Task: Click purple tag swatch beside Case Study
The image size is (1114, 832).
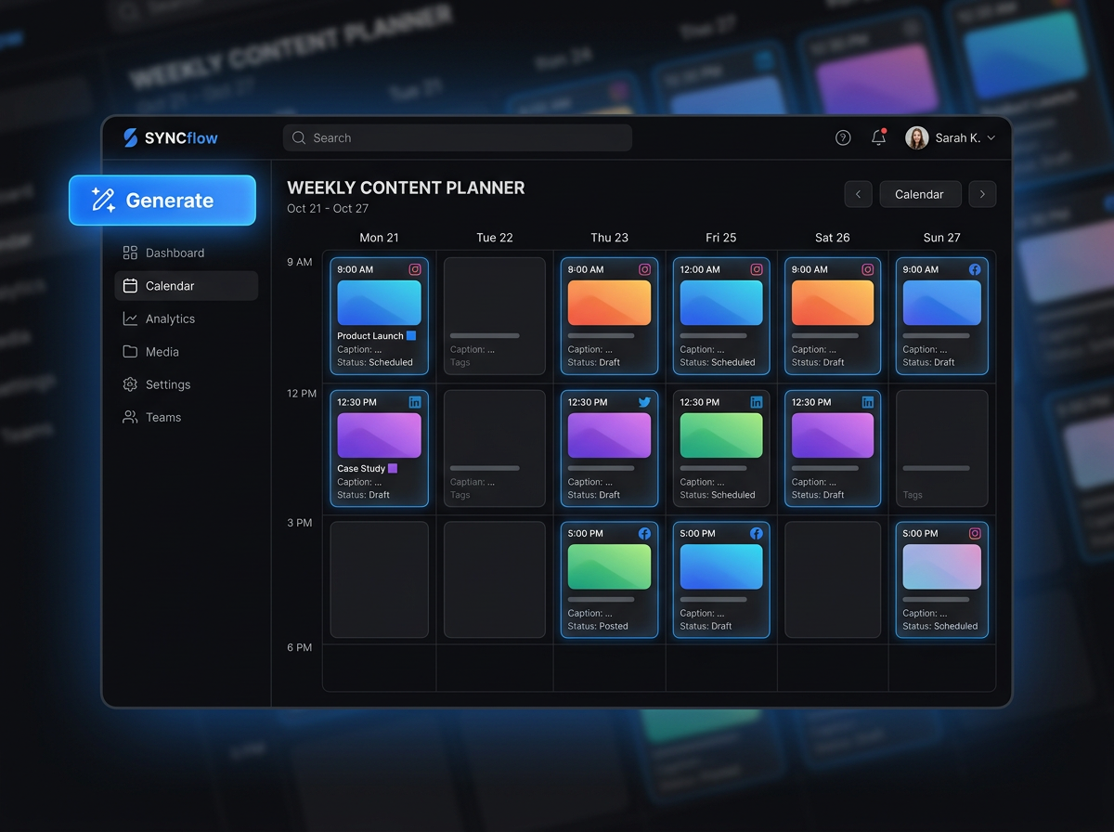Action: point(393,468)
